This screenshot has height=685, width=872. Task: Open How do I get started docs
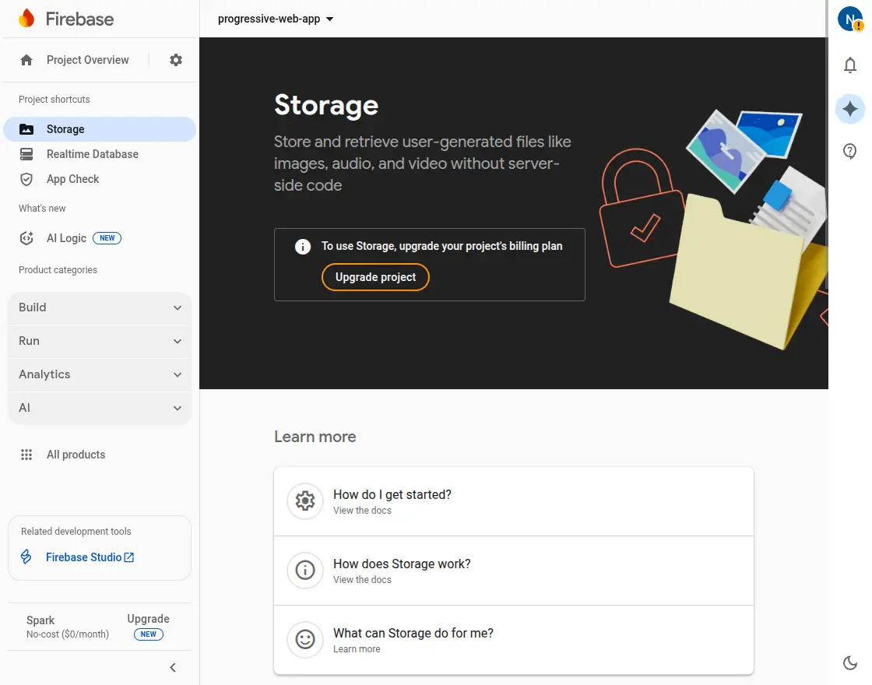[x=513, y=501]
